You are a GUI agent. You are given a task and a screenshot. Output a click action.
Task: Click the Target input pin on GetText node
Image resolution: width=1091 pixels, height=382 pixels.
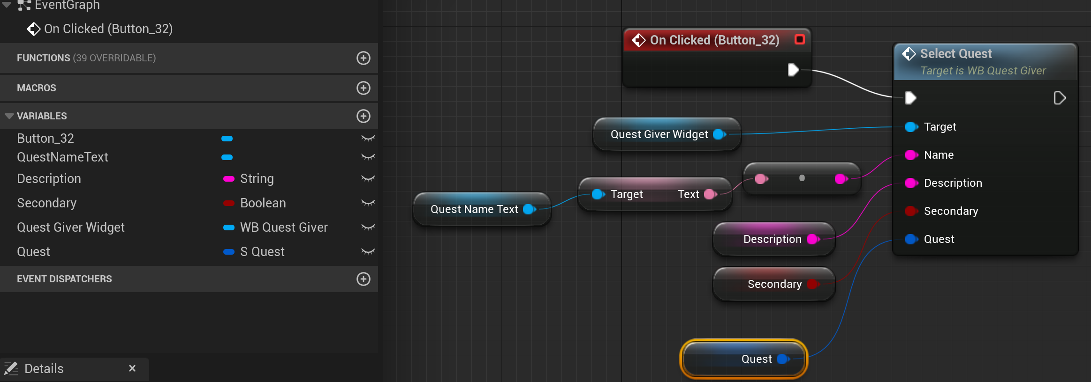point(598,194)
